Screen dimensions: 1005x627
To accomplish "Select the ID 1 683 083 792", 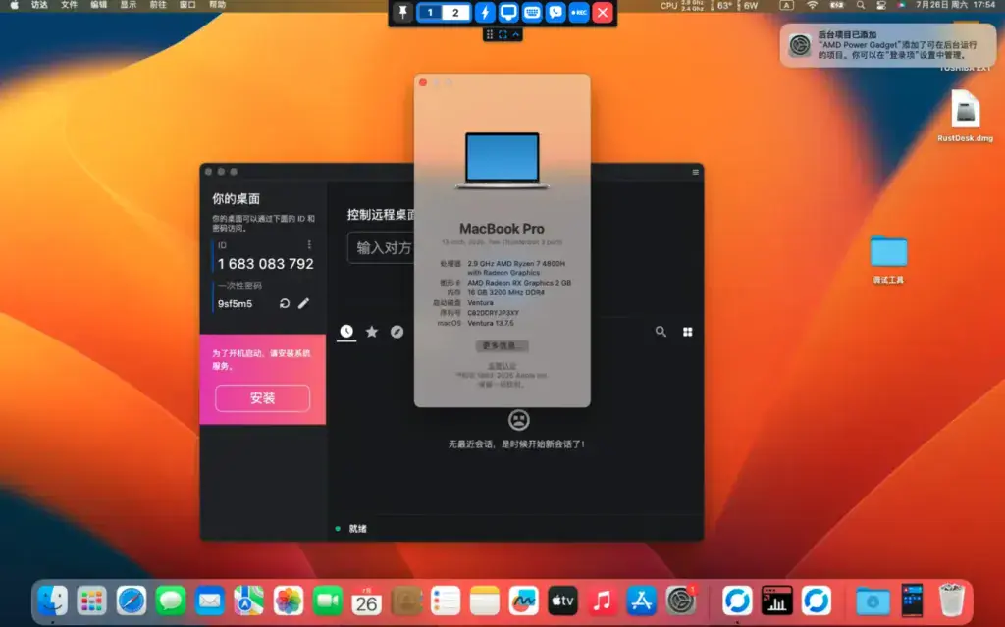I will [x=265, y=264].
